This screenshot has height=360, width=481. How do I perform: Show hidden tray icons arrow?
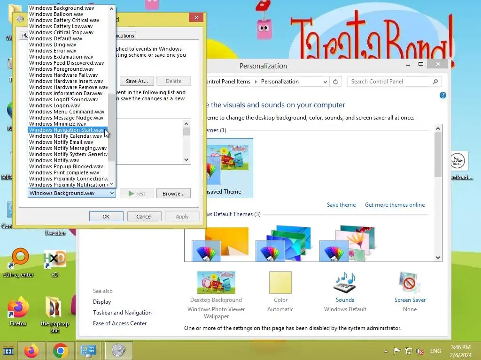click(x=386, y=351)
